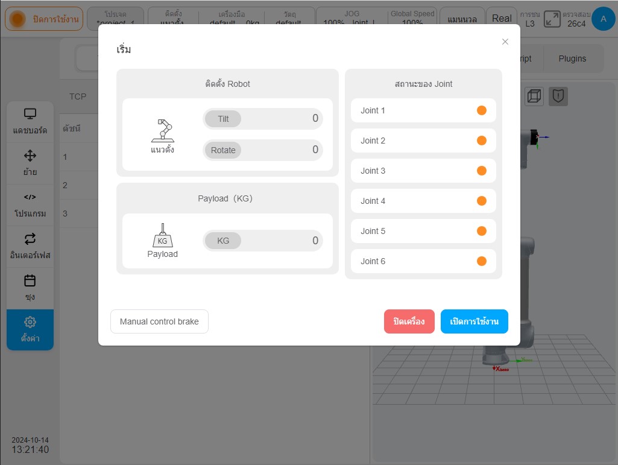Select table row index 1
Viewport: 618px width, 465px height.
tap(79, 157)
